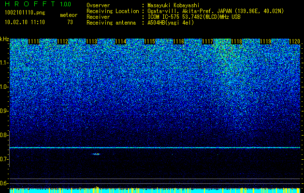The height and width of the screenshot is (193, 304).
Task: Click the meteor count label
Action: click(x=69, y=15)
